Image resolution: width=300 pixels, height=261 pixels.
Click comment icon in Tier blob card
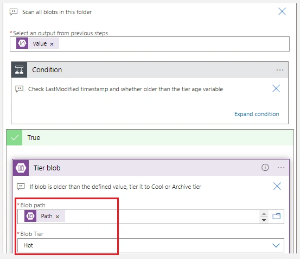coord(21,187)
